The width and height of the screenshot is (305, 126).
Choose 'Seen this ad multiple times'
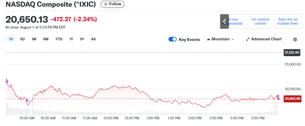click(x=287, y=21)
